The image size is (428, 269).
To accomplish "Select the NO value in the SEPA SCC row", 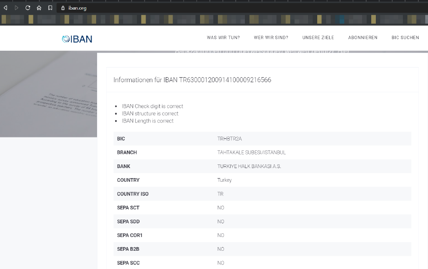I will (221, 263).
